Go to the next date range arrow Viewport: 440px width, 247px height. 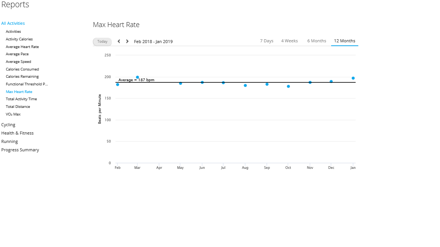coord(127,41)
